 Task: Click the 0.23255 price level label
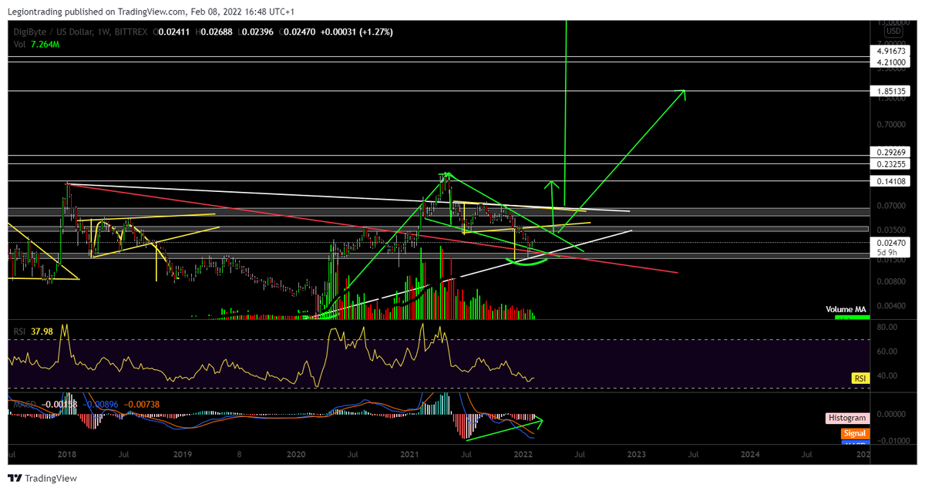(890, 163)
